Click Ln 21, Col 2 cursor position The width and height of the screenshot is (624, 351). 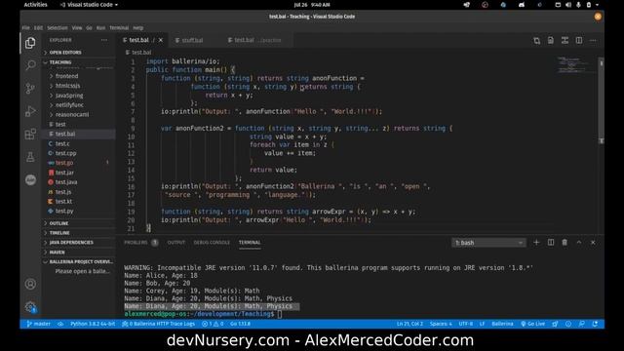pyautogui.click(x=409, y=324)
